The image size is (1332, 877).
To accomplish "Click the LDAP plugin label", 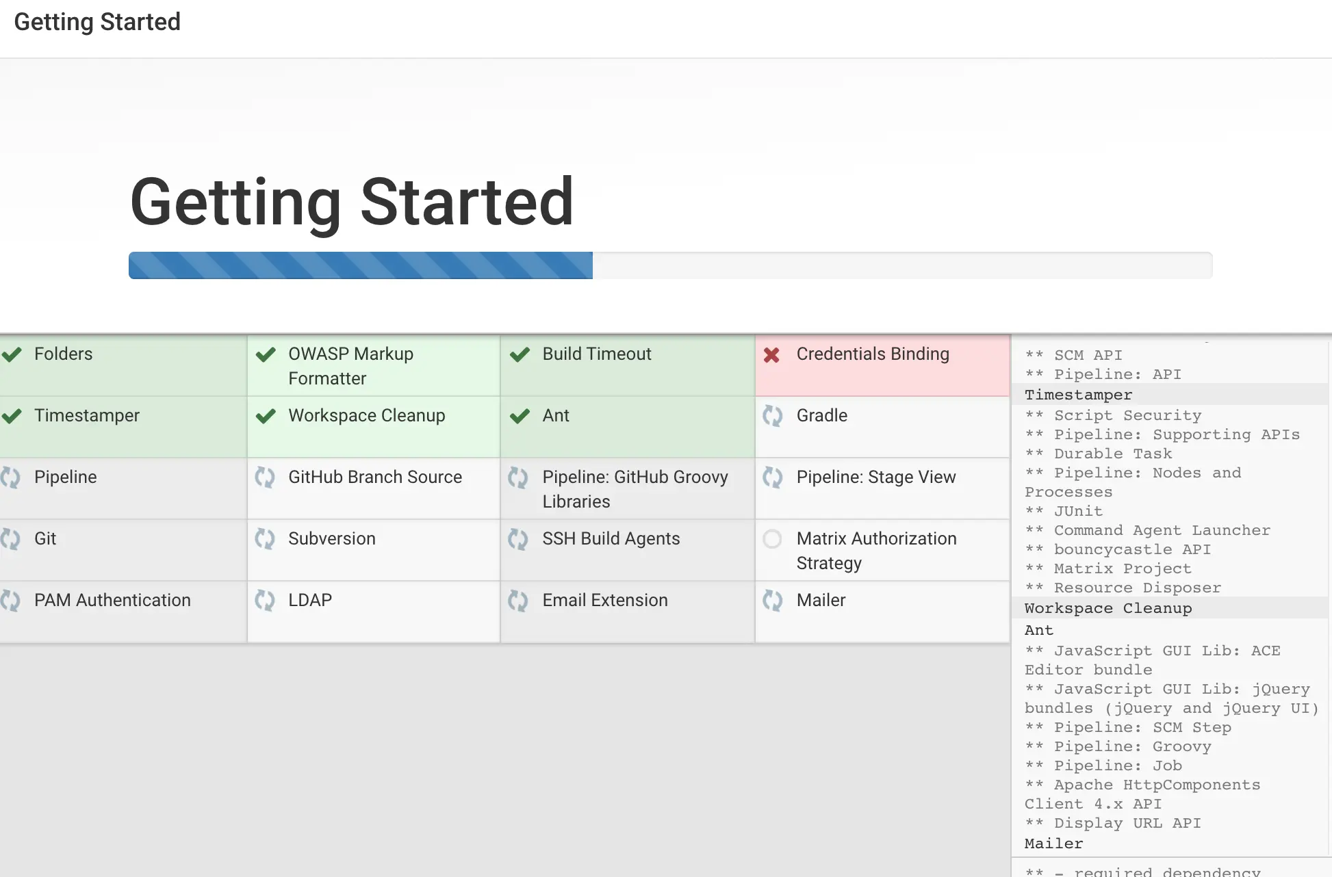I will coord(309,601).
